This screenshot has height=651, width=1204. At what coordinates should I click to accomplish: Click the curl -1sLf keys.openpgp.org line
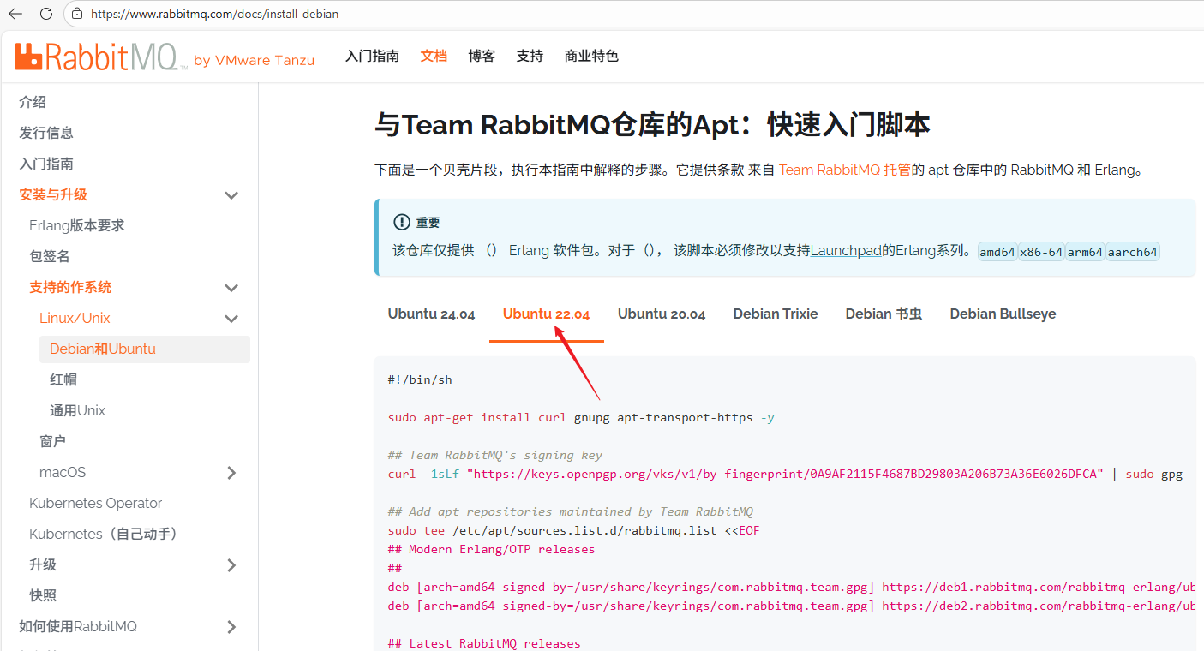791,474
